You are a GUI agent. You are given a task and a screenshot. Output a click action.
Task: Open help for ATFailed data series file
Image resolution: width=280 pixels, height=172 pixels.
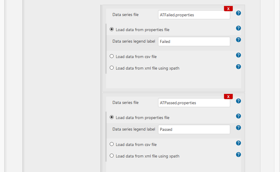(238, 13)
